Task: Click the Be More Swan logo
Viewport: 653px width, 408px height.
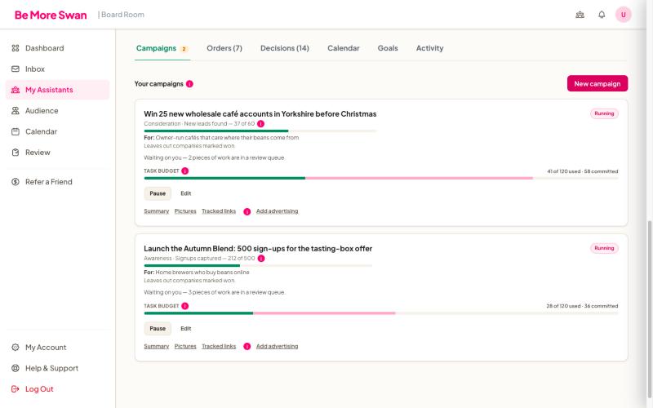Action: pyautogui.click(x=51, y=15)
